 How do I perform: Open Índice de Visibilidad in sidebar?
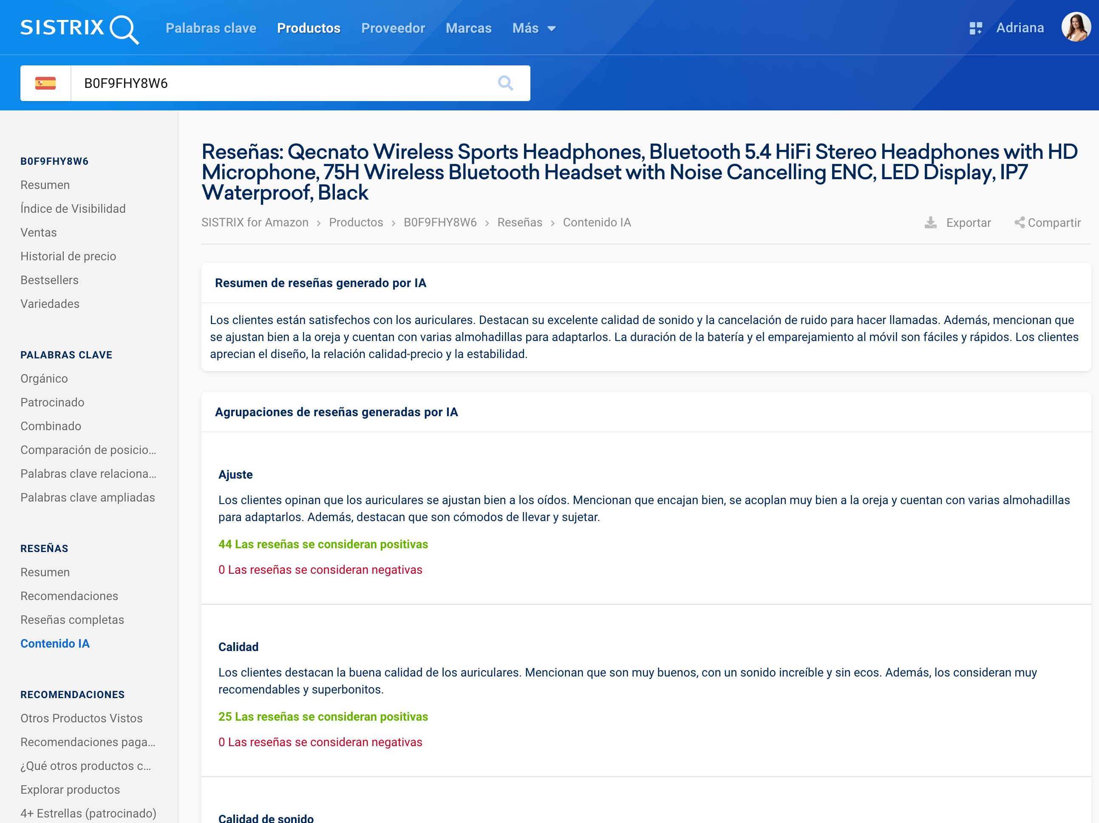73,209
